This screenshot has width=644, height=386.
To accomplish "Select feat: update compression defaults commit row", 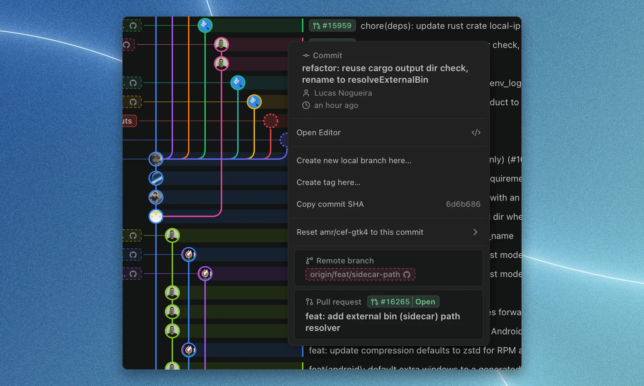I will [415, 350].
